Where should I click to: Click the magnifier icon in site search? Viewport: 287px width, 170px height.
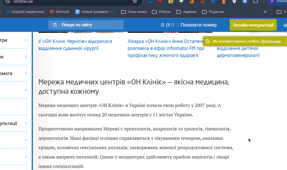[55, 25]
